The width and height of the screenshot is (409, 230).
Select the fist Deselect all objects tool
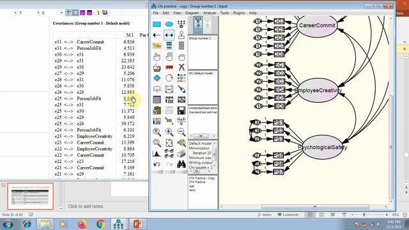click(181, 57)
